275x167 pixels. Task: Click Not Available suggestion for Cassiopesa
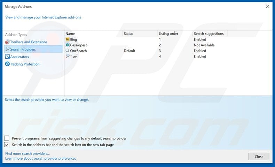pos(204,45)
